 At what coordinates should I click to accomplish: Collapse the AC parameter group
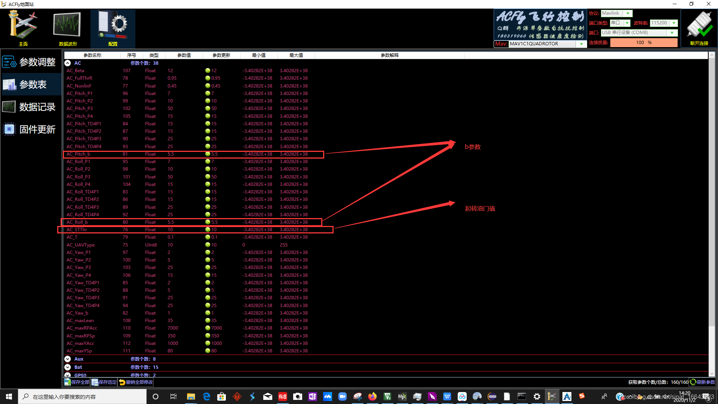[68, 63]
